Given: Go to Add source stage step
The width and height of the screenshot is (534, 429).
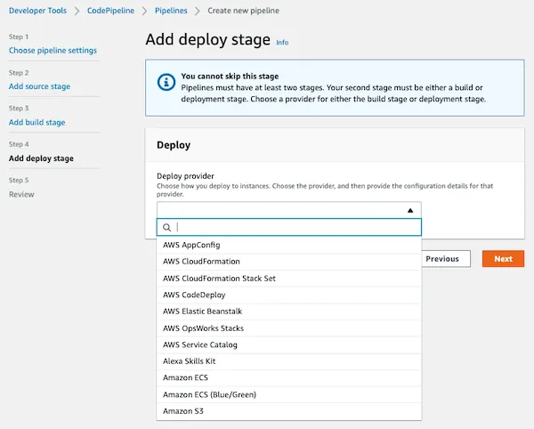Looking at the screenshot, I should [x=39, y=86].
